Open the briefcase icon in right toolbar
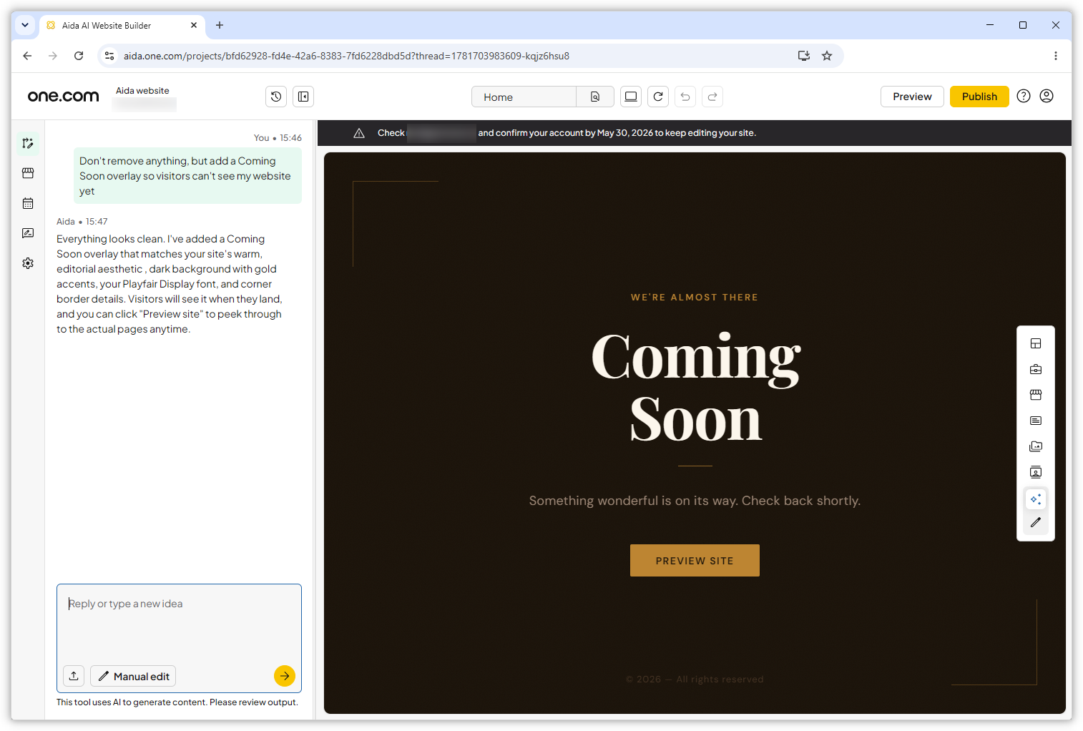Viewport: 1083px width, 731px height. click(x=1036, y=369)
